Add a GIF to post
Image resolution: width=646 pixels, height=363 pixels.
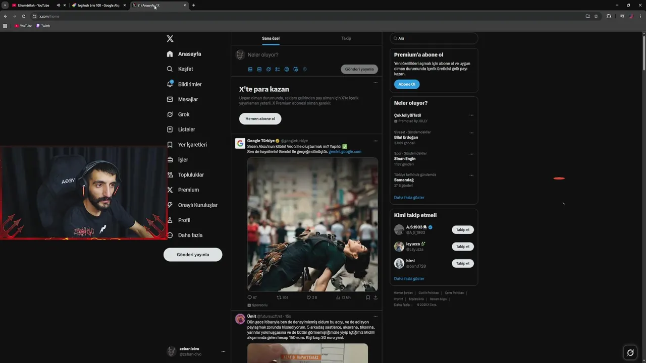(x=259, y=69)
